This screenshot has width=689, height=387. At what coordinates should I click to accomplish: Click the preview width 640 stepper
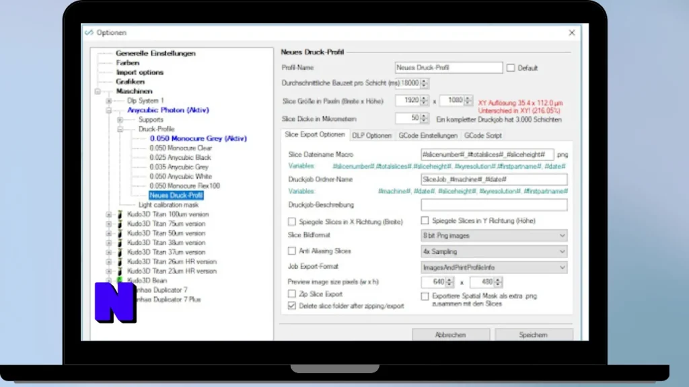(449, 282)
